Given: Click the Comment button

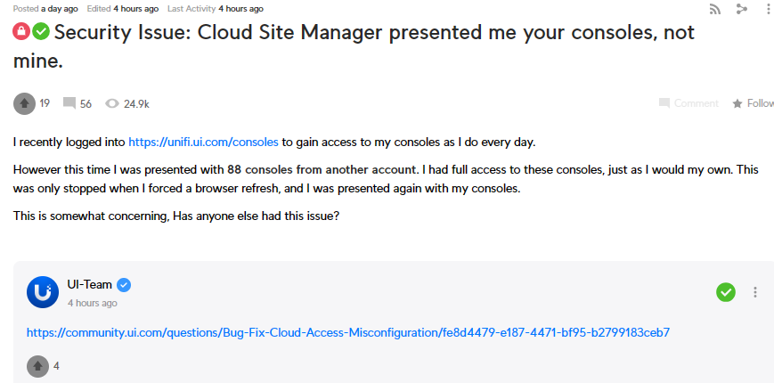Looking at the screenshot, I should (688, 103).
